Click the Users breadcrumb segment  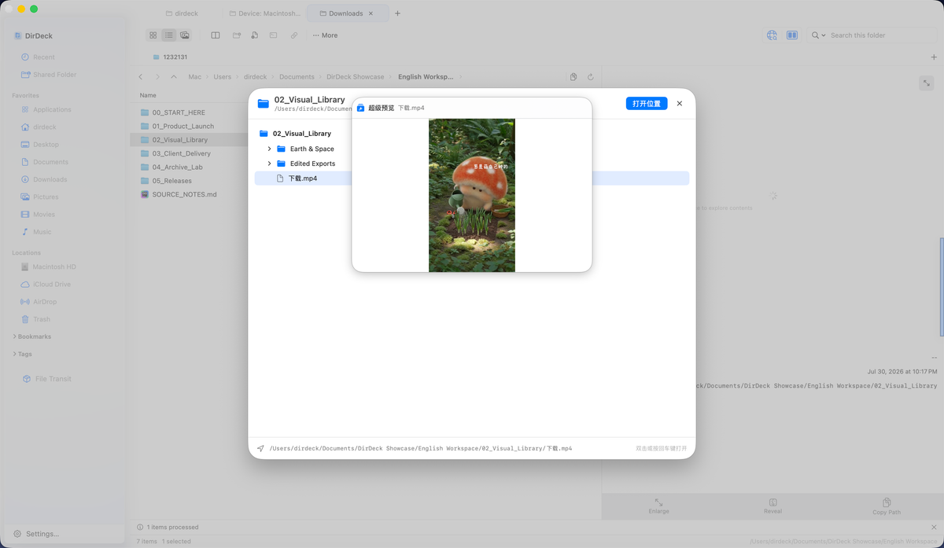coord(223,77)
